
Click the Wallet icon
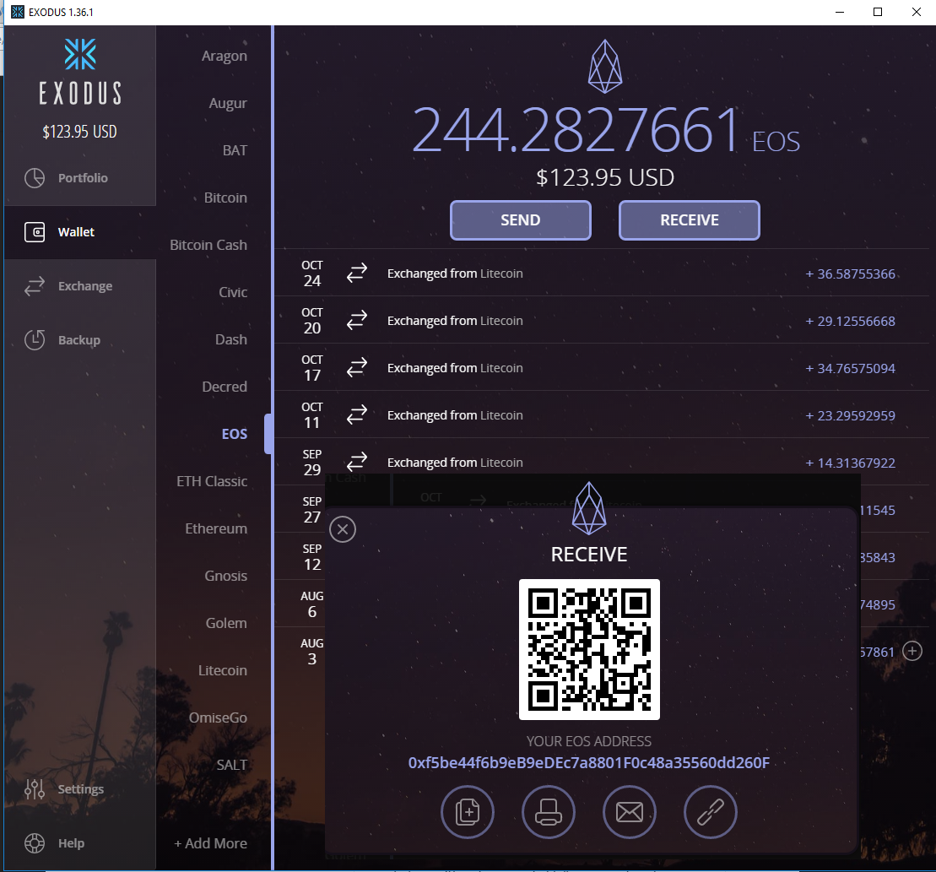click(x=35, y=232)
